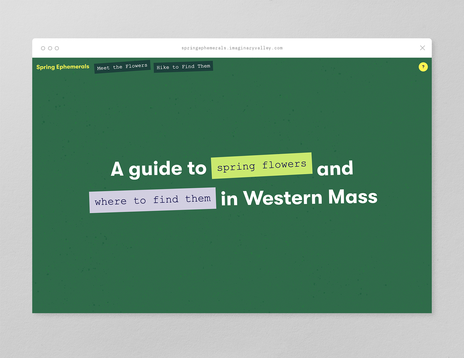The width and height of the screenshot is (464, 358).
Task: Click the word 'Mass' in the headline
Action: coord(353,197)
